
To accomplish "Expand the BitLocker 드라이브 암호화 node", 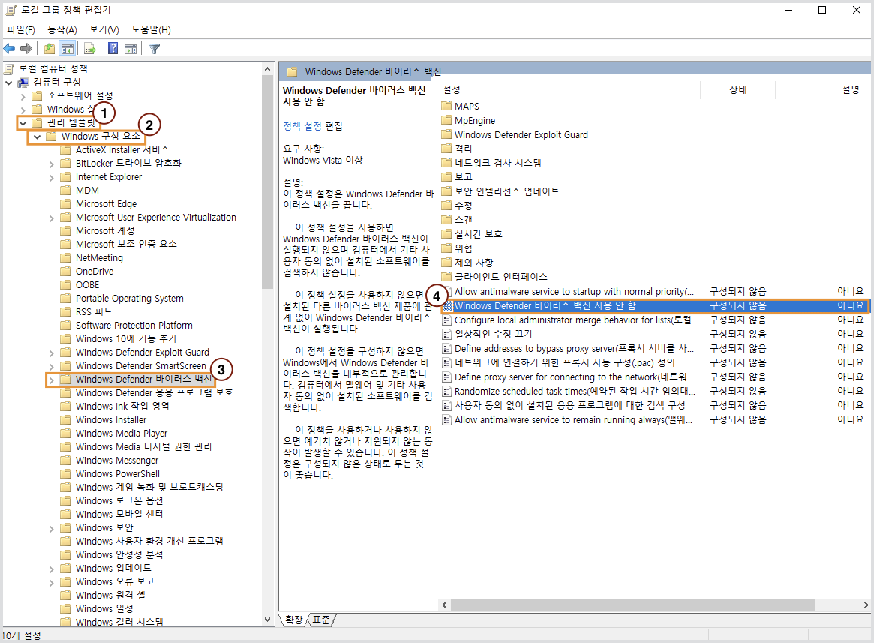I will [x=51, y=164].
